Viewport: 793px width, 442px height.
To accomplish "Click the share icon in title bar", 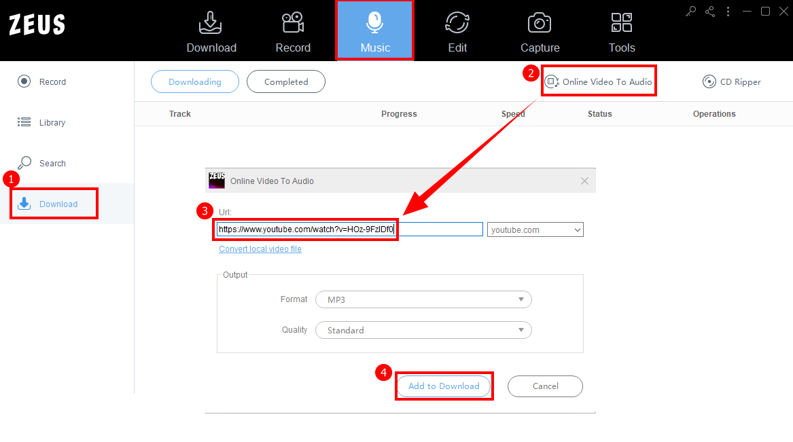I will 710,11.
